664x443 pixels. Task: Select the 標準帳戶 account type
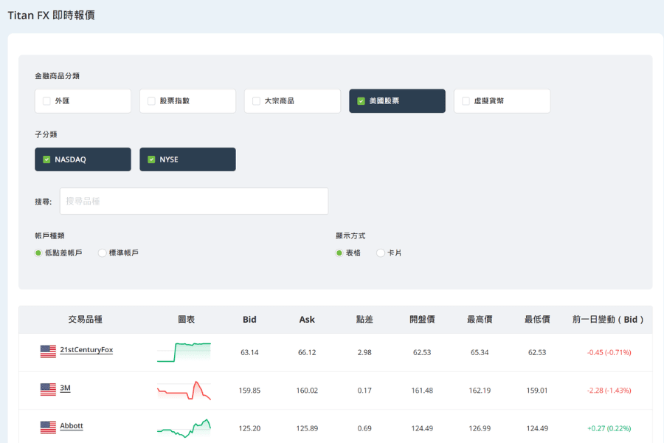[103, 253]
